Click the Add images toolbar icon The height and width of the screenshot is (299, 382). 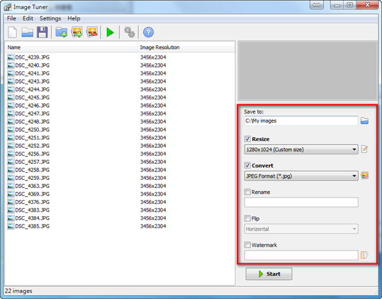[x=77, y=32]
